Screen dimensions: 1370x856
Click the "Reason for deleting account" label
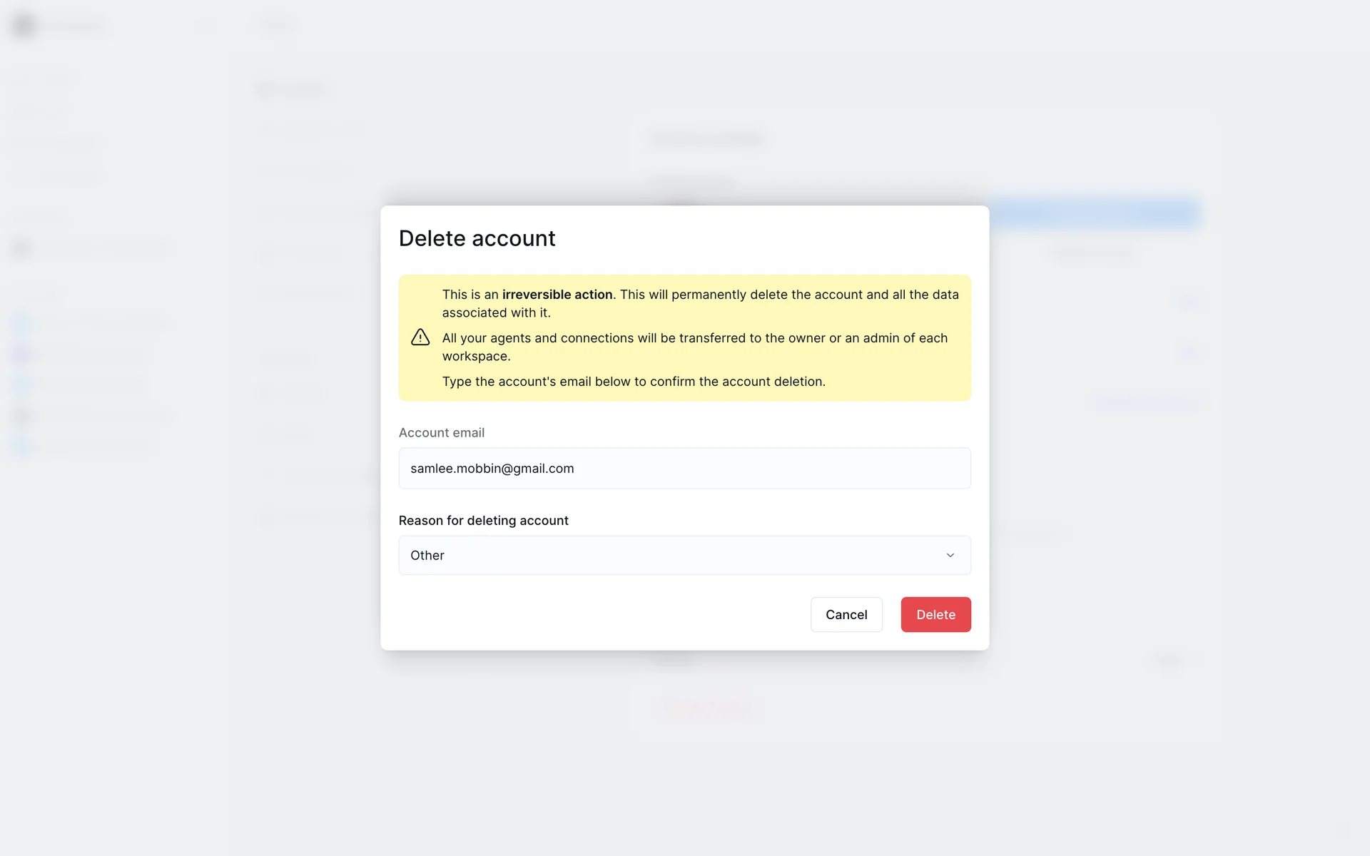pos(483,521)
